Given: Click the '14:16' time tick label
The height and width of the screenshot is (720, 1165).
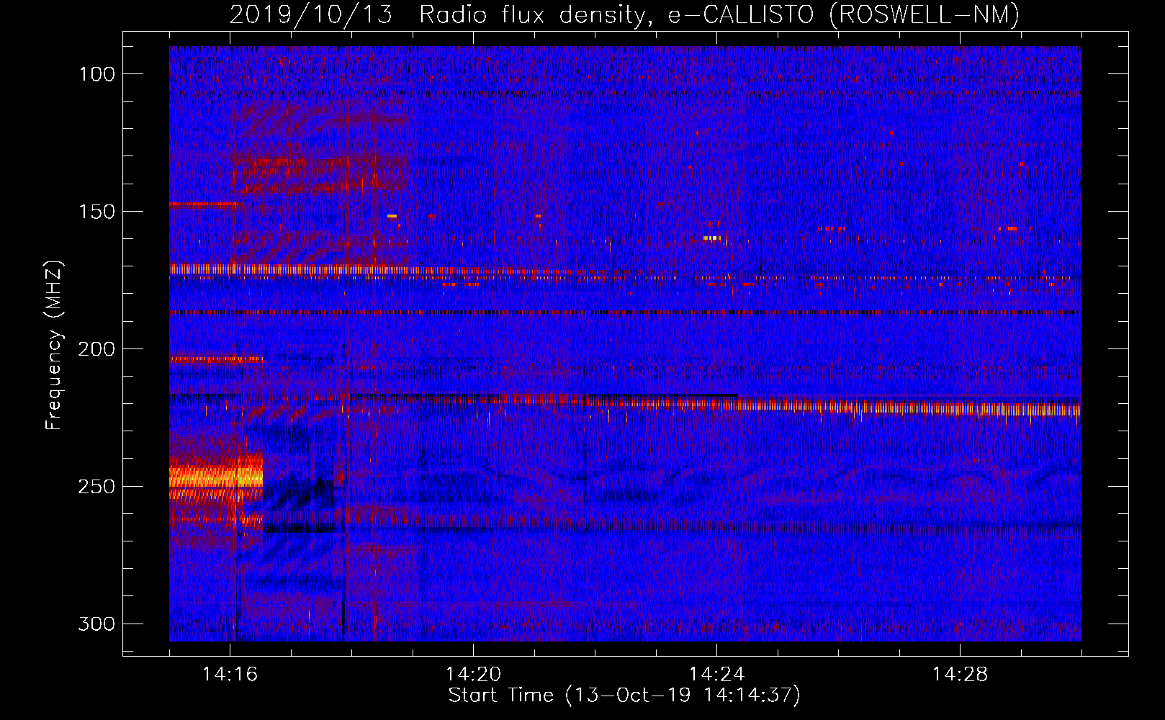Looking at the screenshot, I should 230,674.
